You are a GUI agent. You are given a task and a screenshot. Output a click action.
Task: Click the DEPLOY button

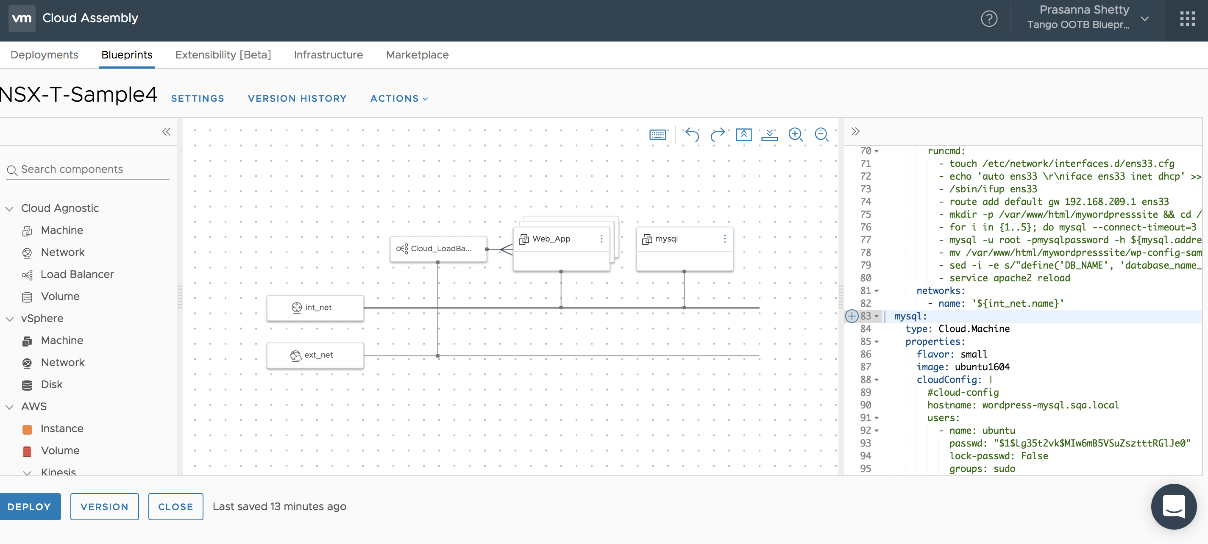pos(30,507)
